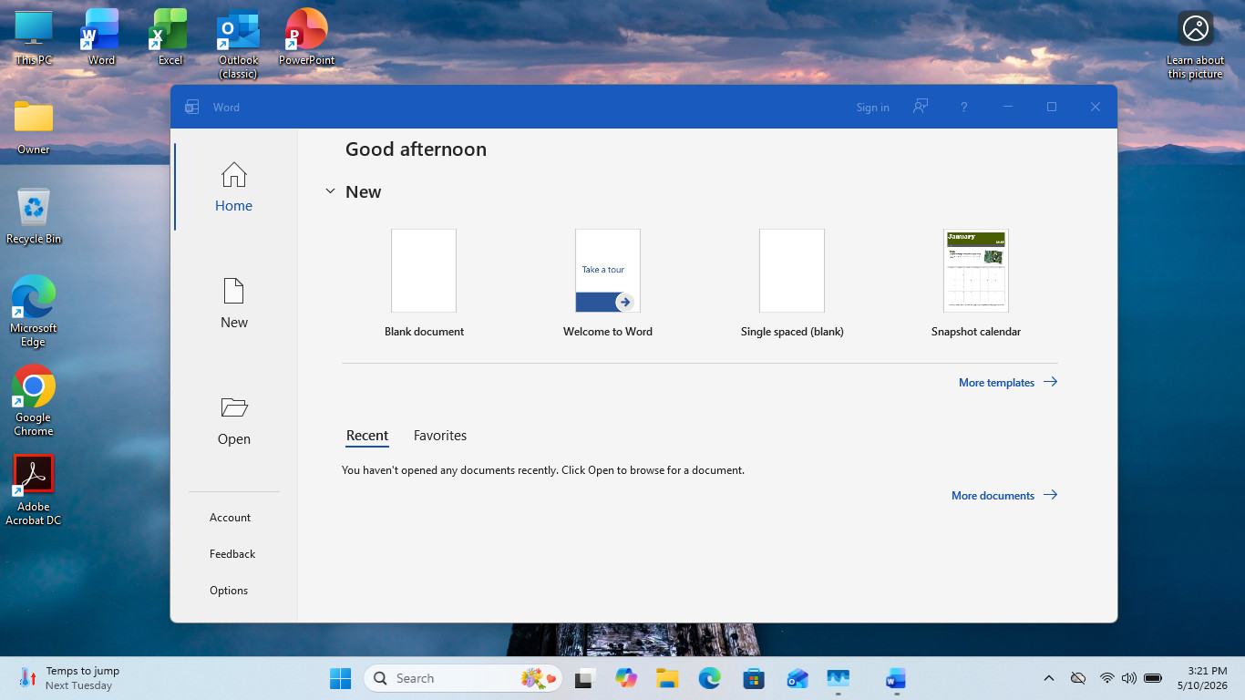Screen dimensions: 1245x700
Task: Click the taskbar Search box
Action: (463, 678)
